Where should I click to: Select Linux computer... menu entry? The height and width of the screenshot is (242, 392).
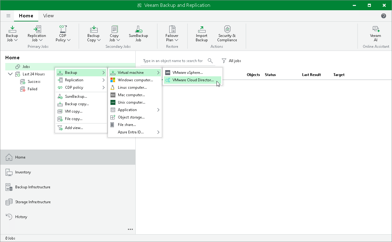tap(135, 87)
